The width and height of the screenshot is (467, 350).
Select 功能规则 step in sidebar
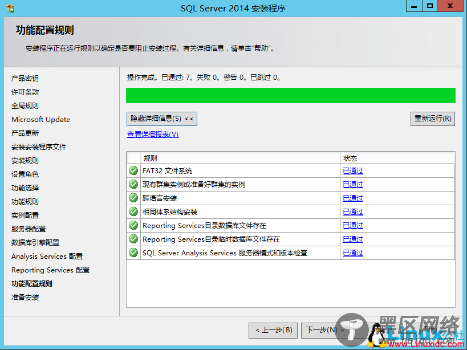point(25,201)
